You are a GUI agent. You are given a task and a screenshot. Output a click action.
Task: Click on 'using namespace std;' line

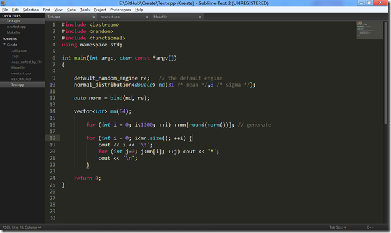click(92, 45)
